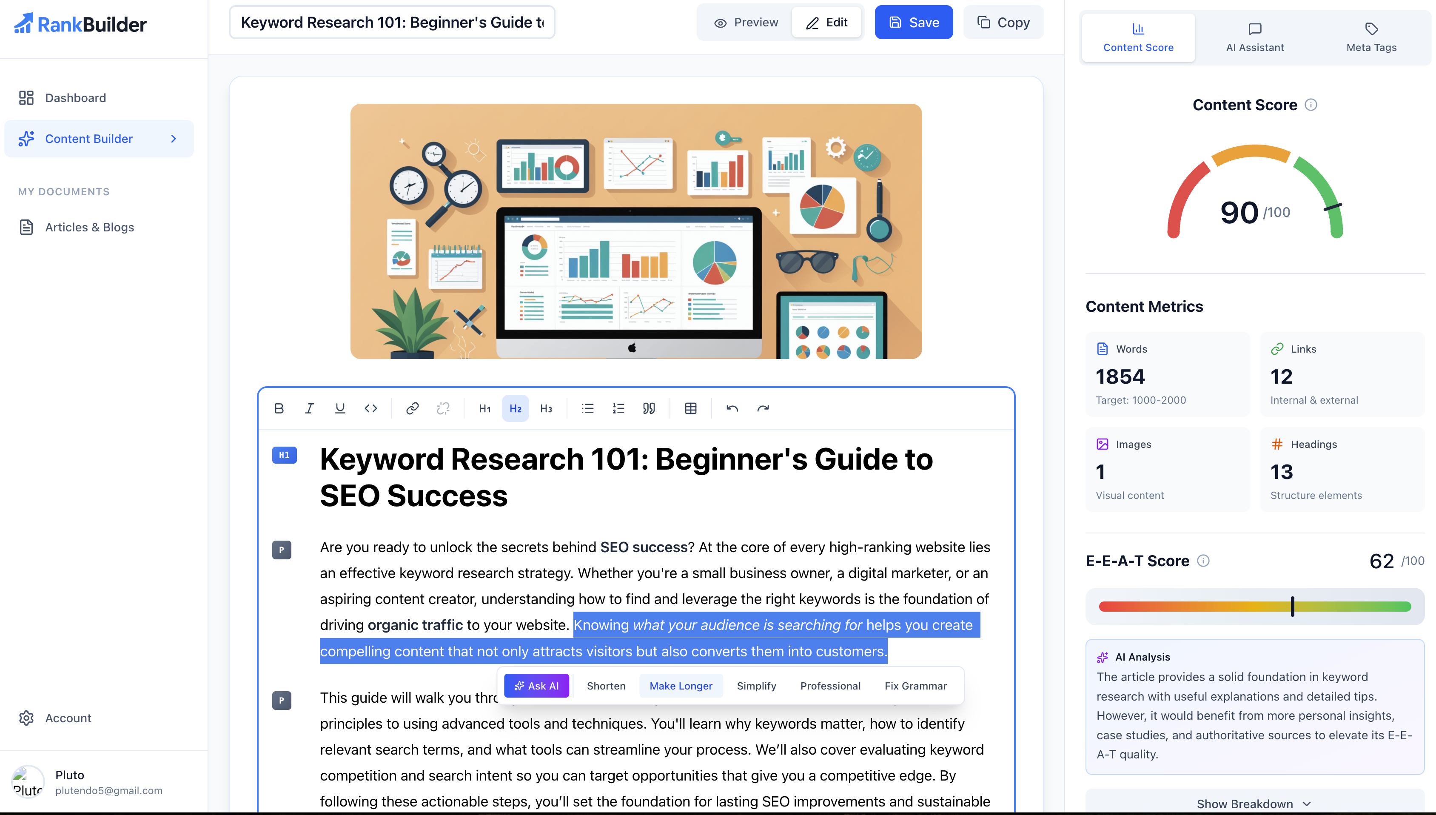This screenshot has height=815, width=1436.
Task: Switch to Preview mode
Action: pos(745,23)
